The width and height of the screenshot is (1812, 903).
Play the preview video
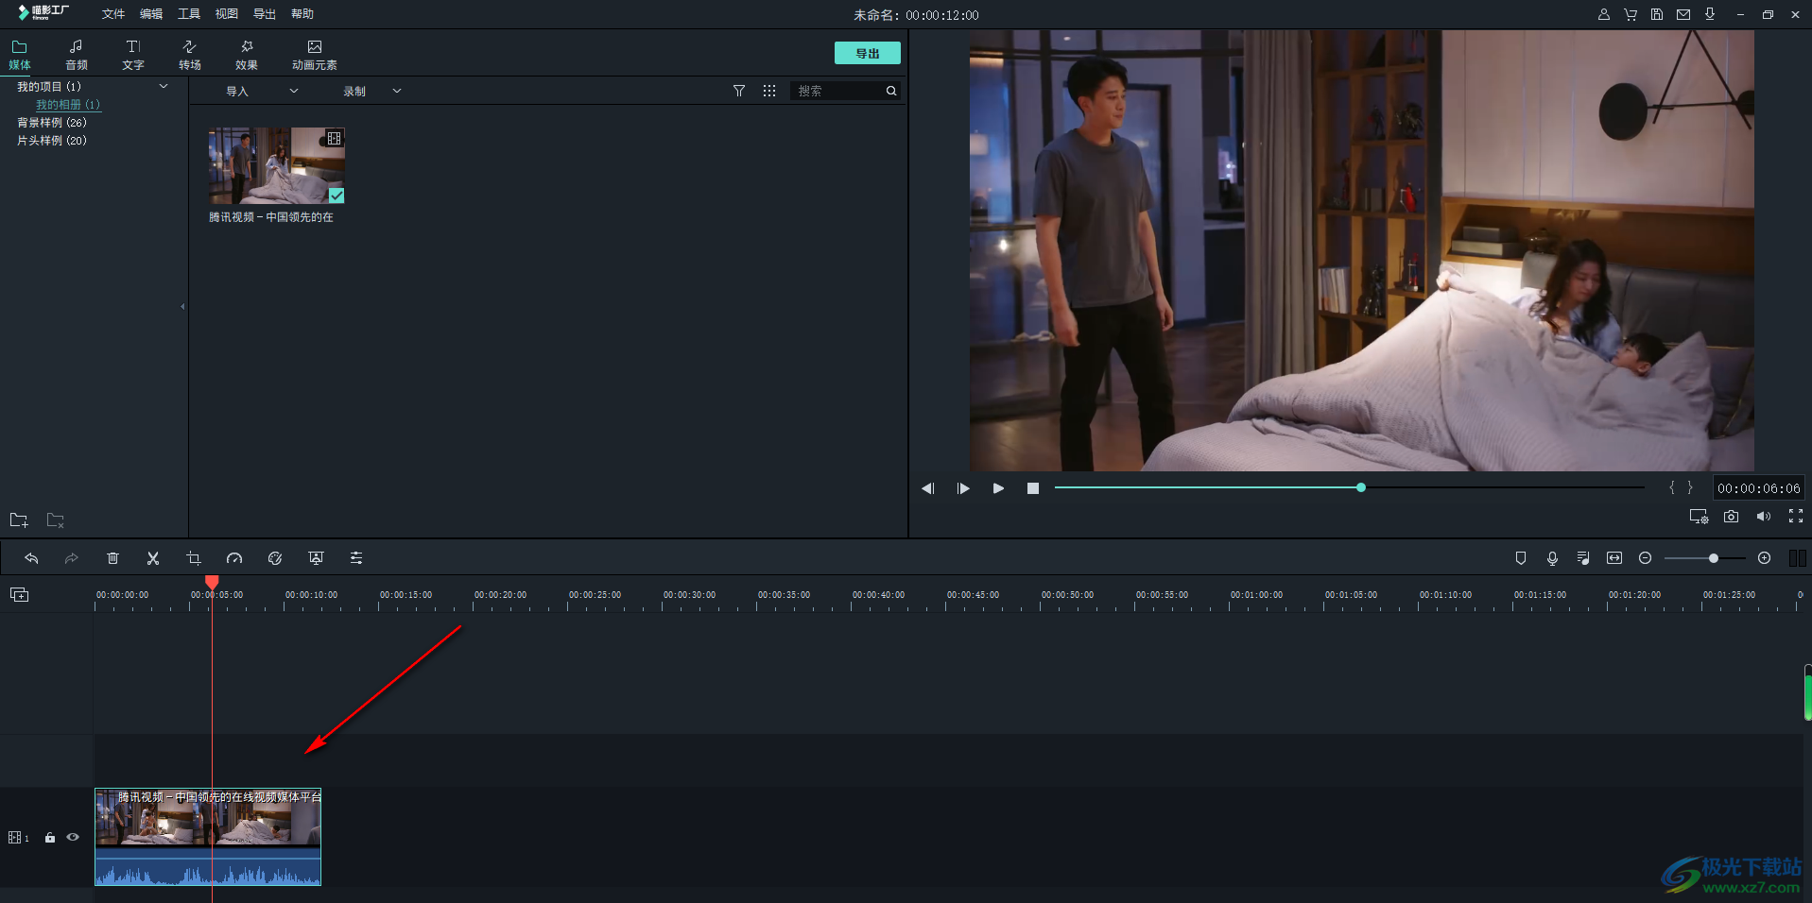point(998,488)
